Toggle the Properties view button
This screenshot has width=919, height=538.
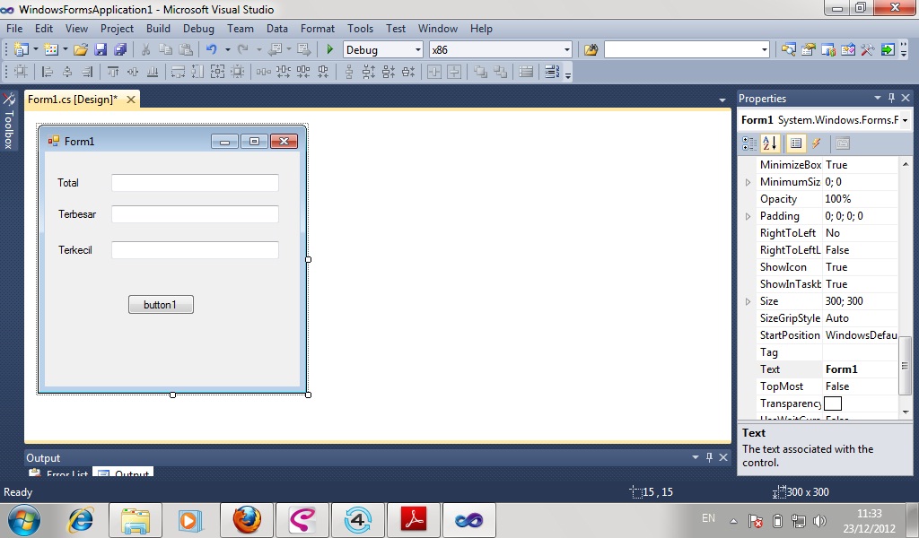(x=796, y=143)
